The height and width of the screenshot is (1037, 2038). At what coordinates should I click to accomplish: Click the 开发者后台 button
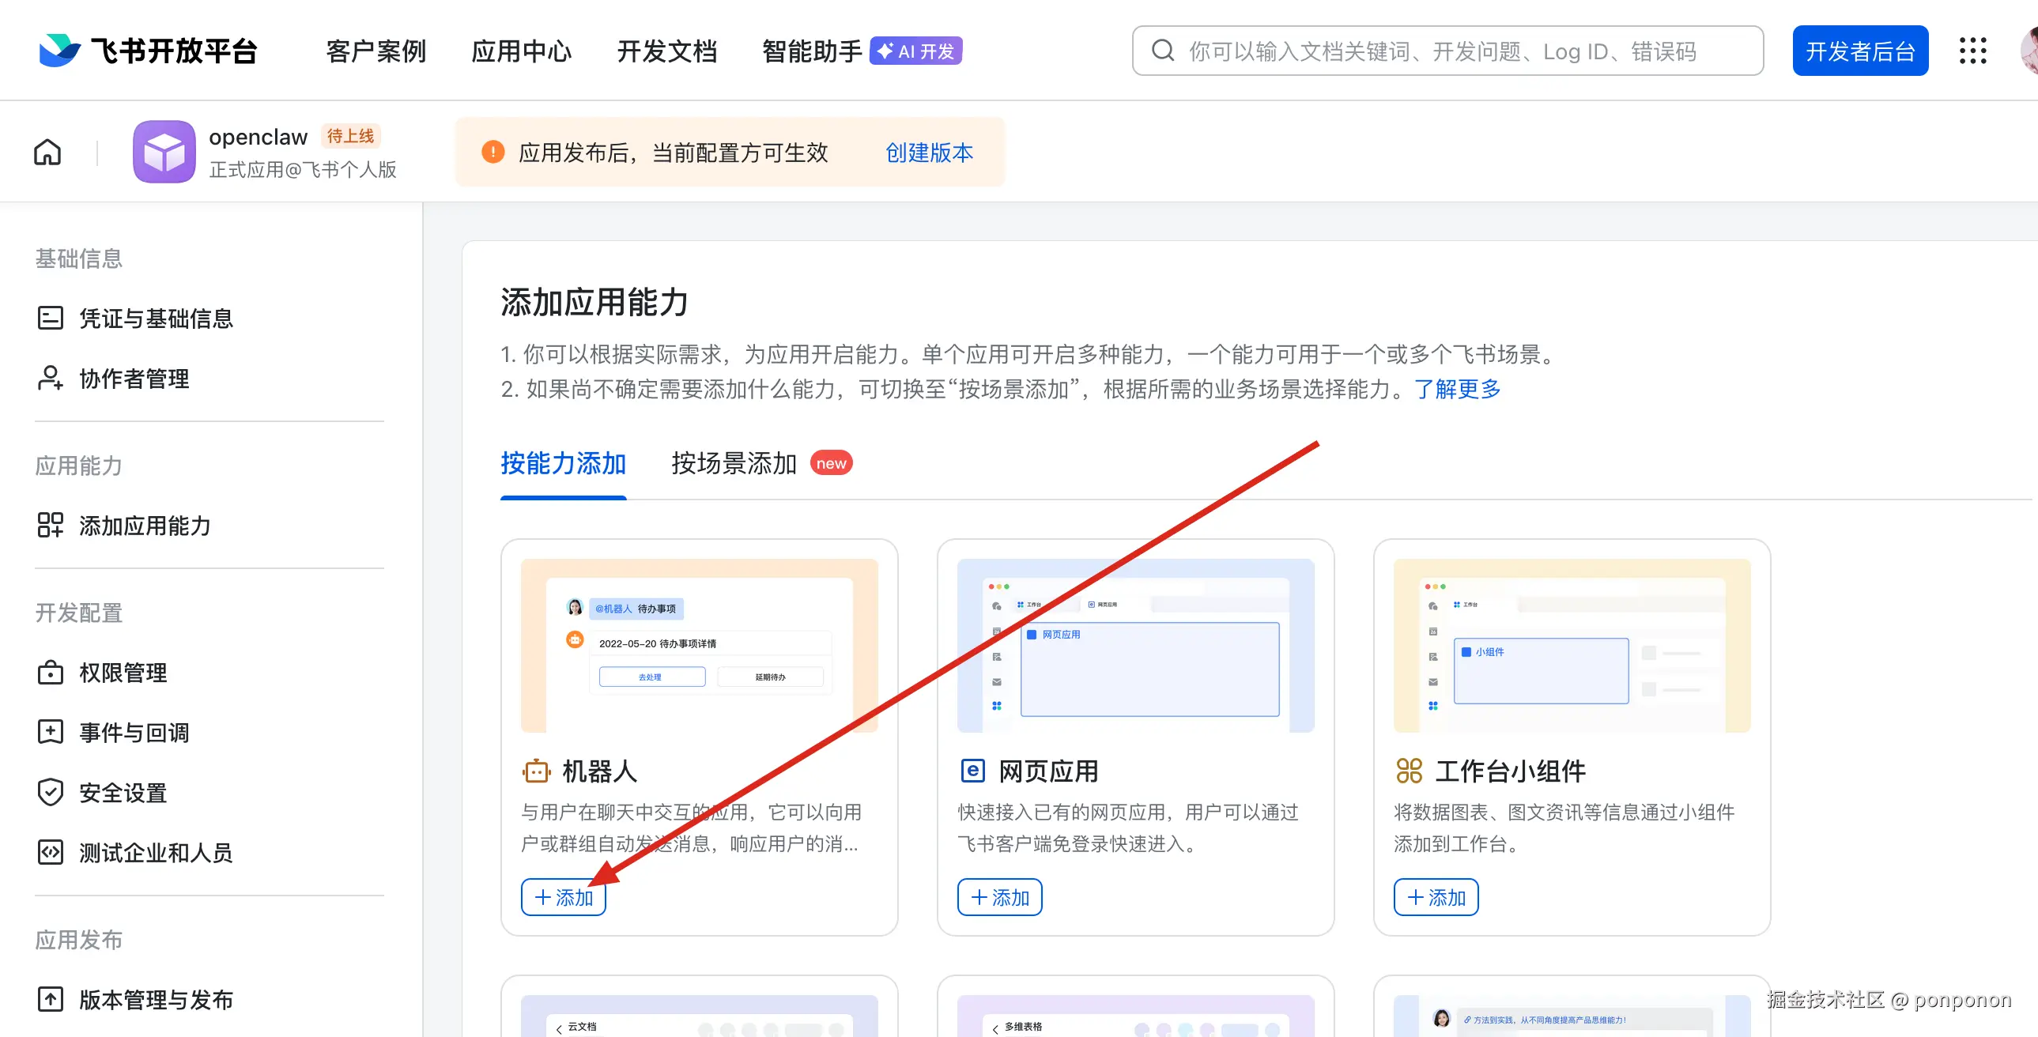pos(1860,51)
